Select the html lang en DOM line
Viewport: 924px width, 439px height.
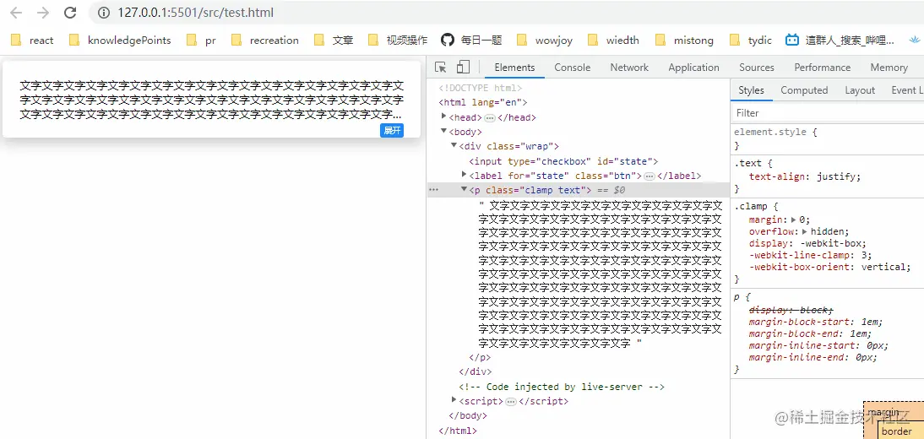click(482, 102)
